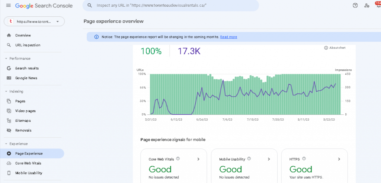381x183 pixels.
Task: Click the Good status in HTTPS card
Action: [301, 169]
